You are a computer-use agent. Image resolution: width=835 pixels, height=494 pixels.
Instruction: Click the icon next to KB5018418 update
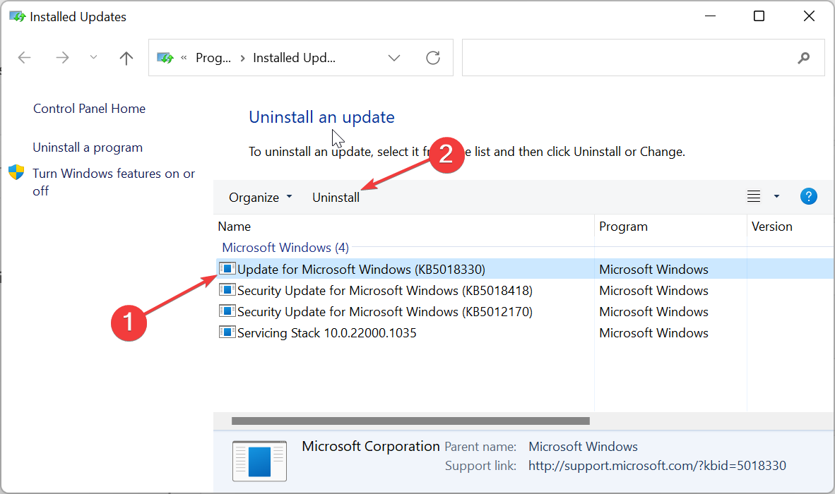pyautogui.click(x=227, y=290)
